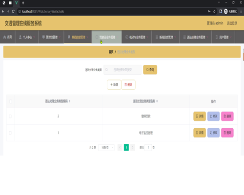Click the 新增 add button

[114, 85]
